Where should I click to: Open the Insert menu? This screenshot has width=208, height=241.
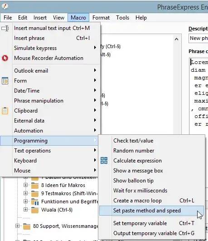(x=40, y=18)
